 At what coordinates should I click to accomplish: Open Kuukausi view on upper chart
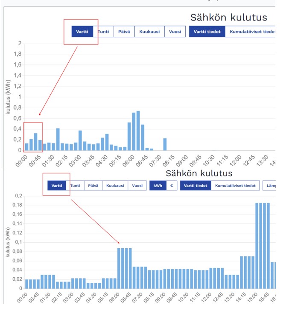click(149, 32)
